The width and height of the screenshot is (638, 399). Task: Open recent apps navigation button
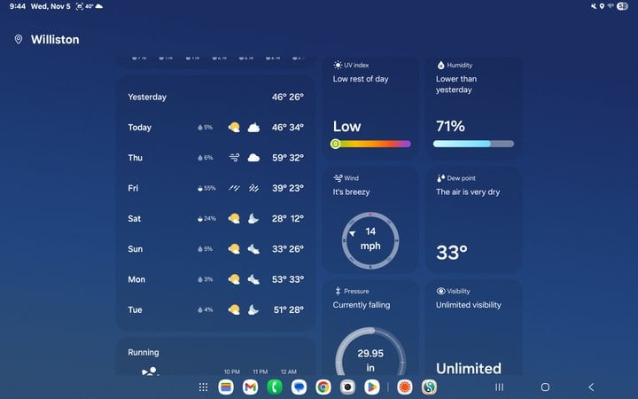(x=499, y=387)
